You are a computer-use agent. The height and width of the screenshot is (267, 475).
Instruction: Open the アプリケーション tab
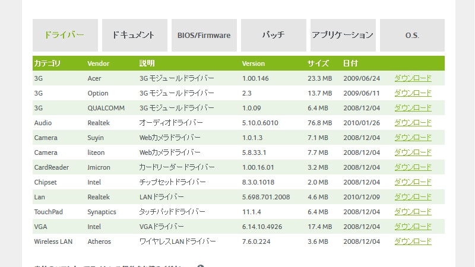343,35
